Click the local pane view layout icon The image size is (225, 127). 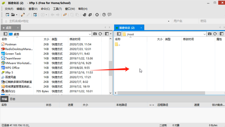107,34
